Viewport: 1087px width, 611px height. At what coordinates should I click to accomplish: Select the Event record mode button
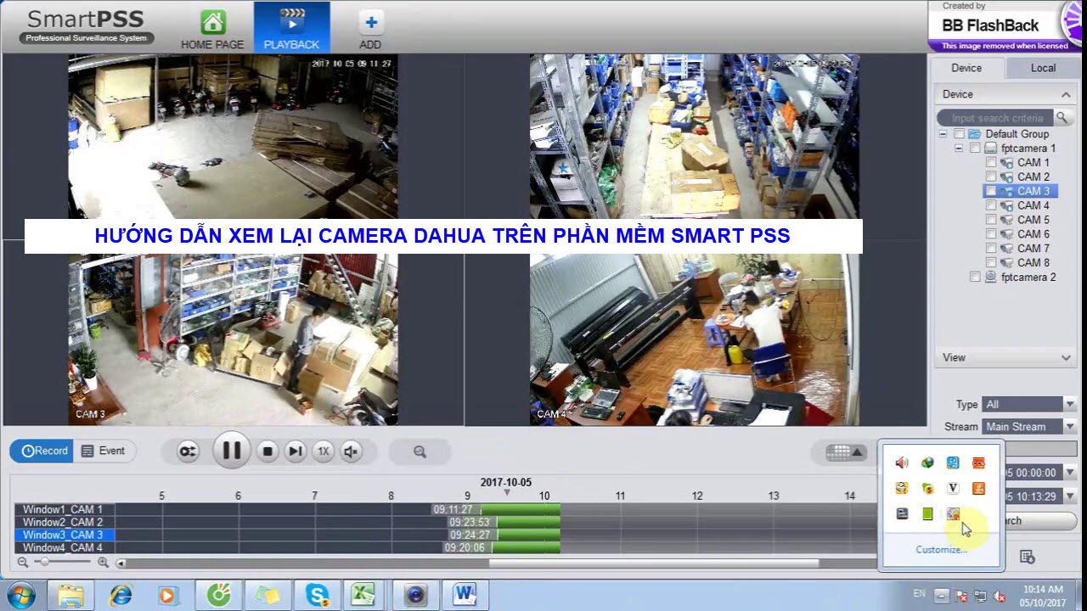coord(103,451)
